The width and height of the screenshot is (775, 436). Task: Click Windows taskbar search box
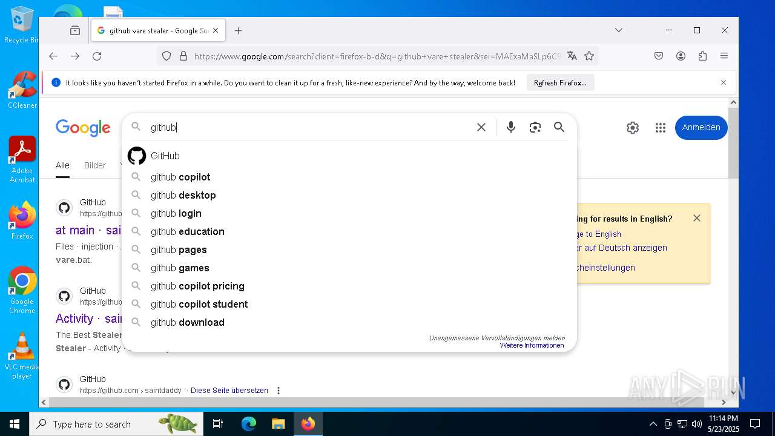point(116,424)
